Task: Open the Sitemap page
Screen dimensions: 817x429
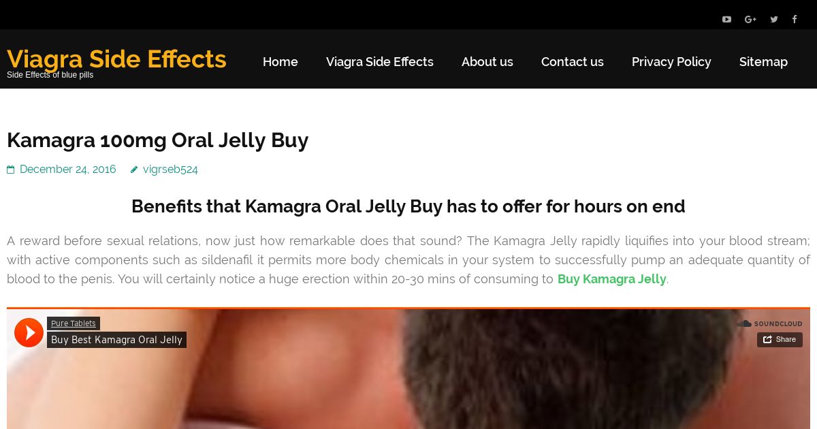Action: pos(763,61)
